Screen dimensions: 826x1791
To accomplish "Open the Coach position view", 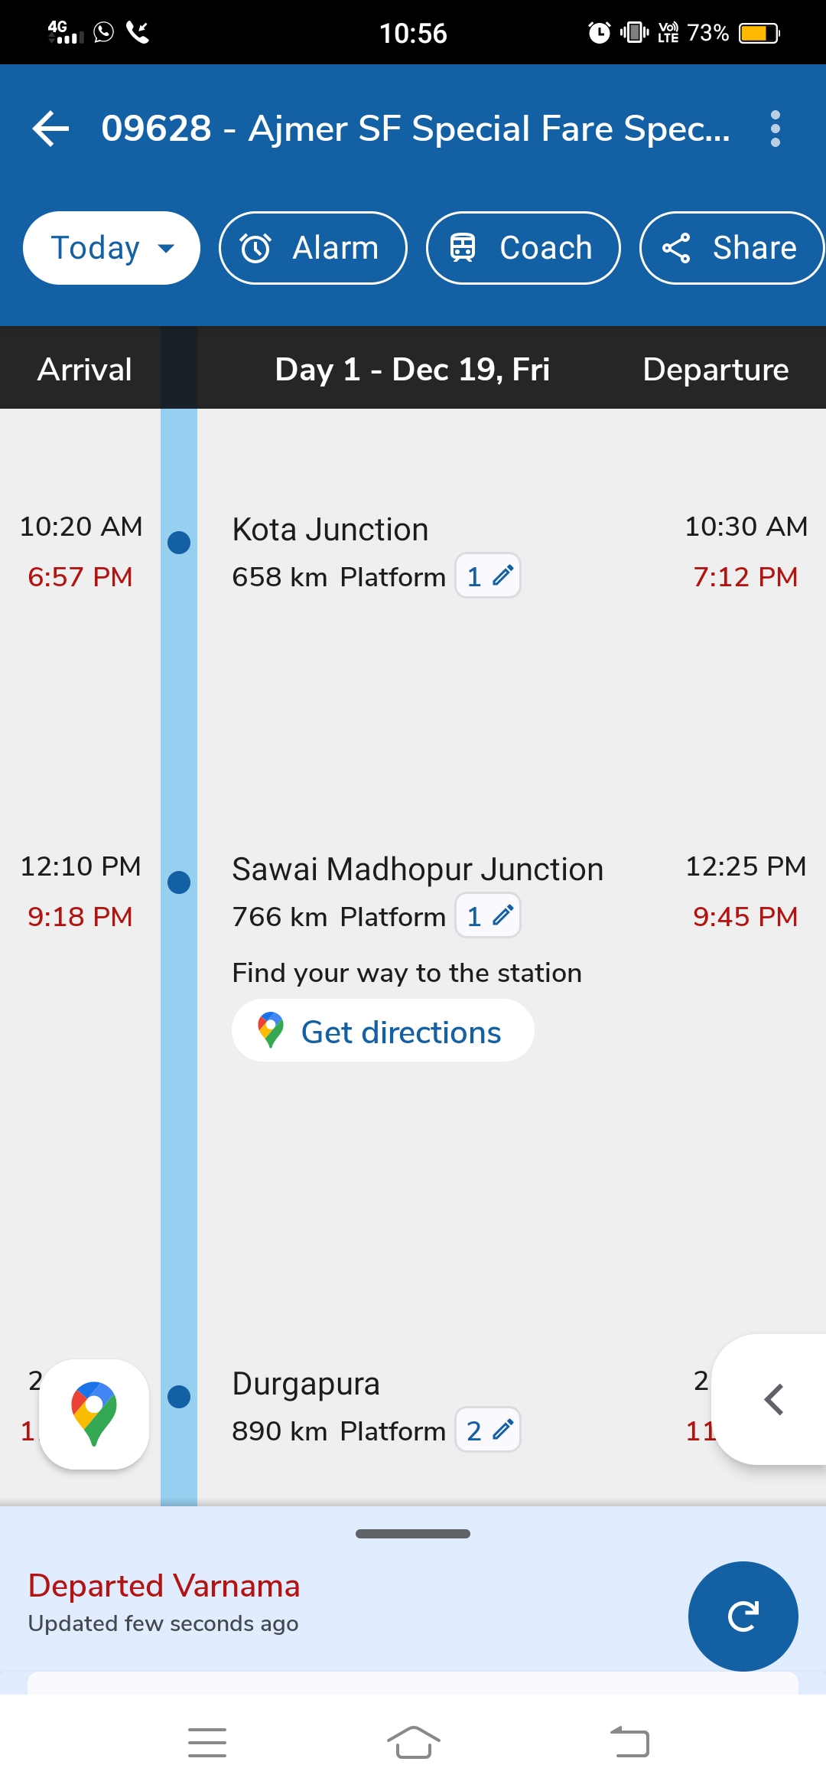I will pyautogui.click(x=523, y=248).
